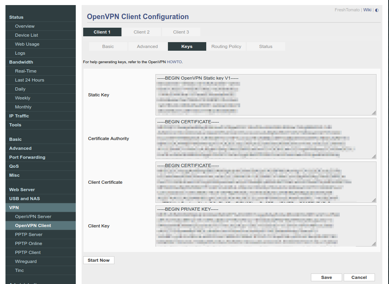The image size is (389, 284).
Task: Open the Advanced section in the sidebar
Action: 41,148
